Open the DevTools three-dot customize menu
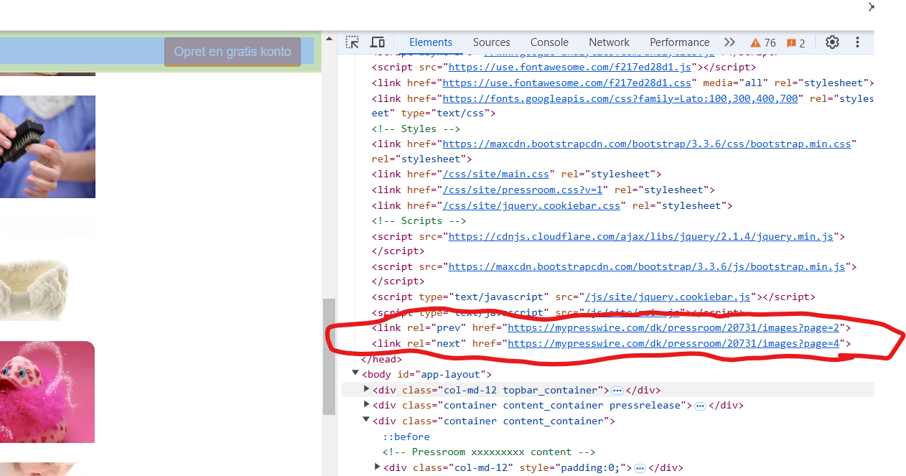 (x=857, y=42)
